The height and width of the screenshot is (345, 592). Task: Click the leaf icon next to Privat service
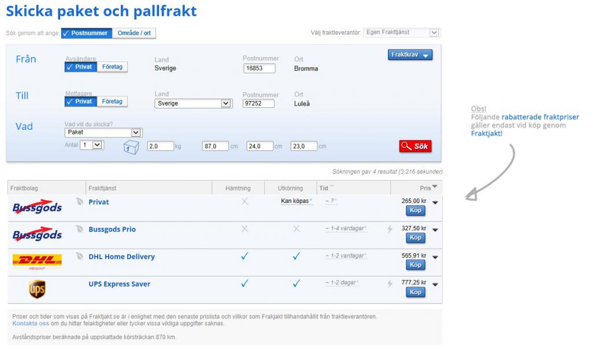(79, 201)
